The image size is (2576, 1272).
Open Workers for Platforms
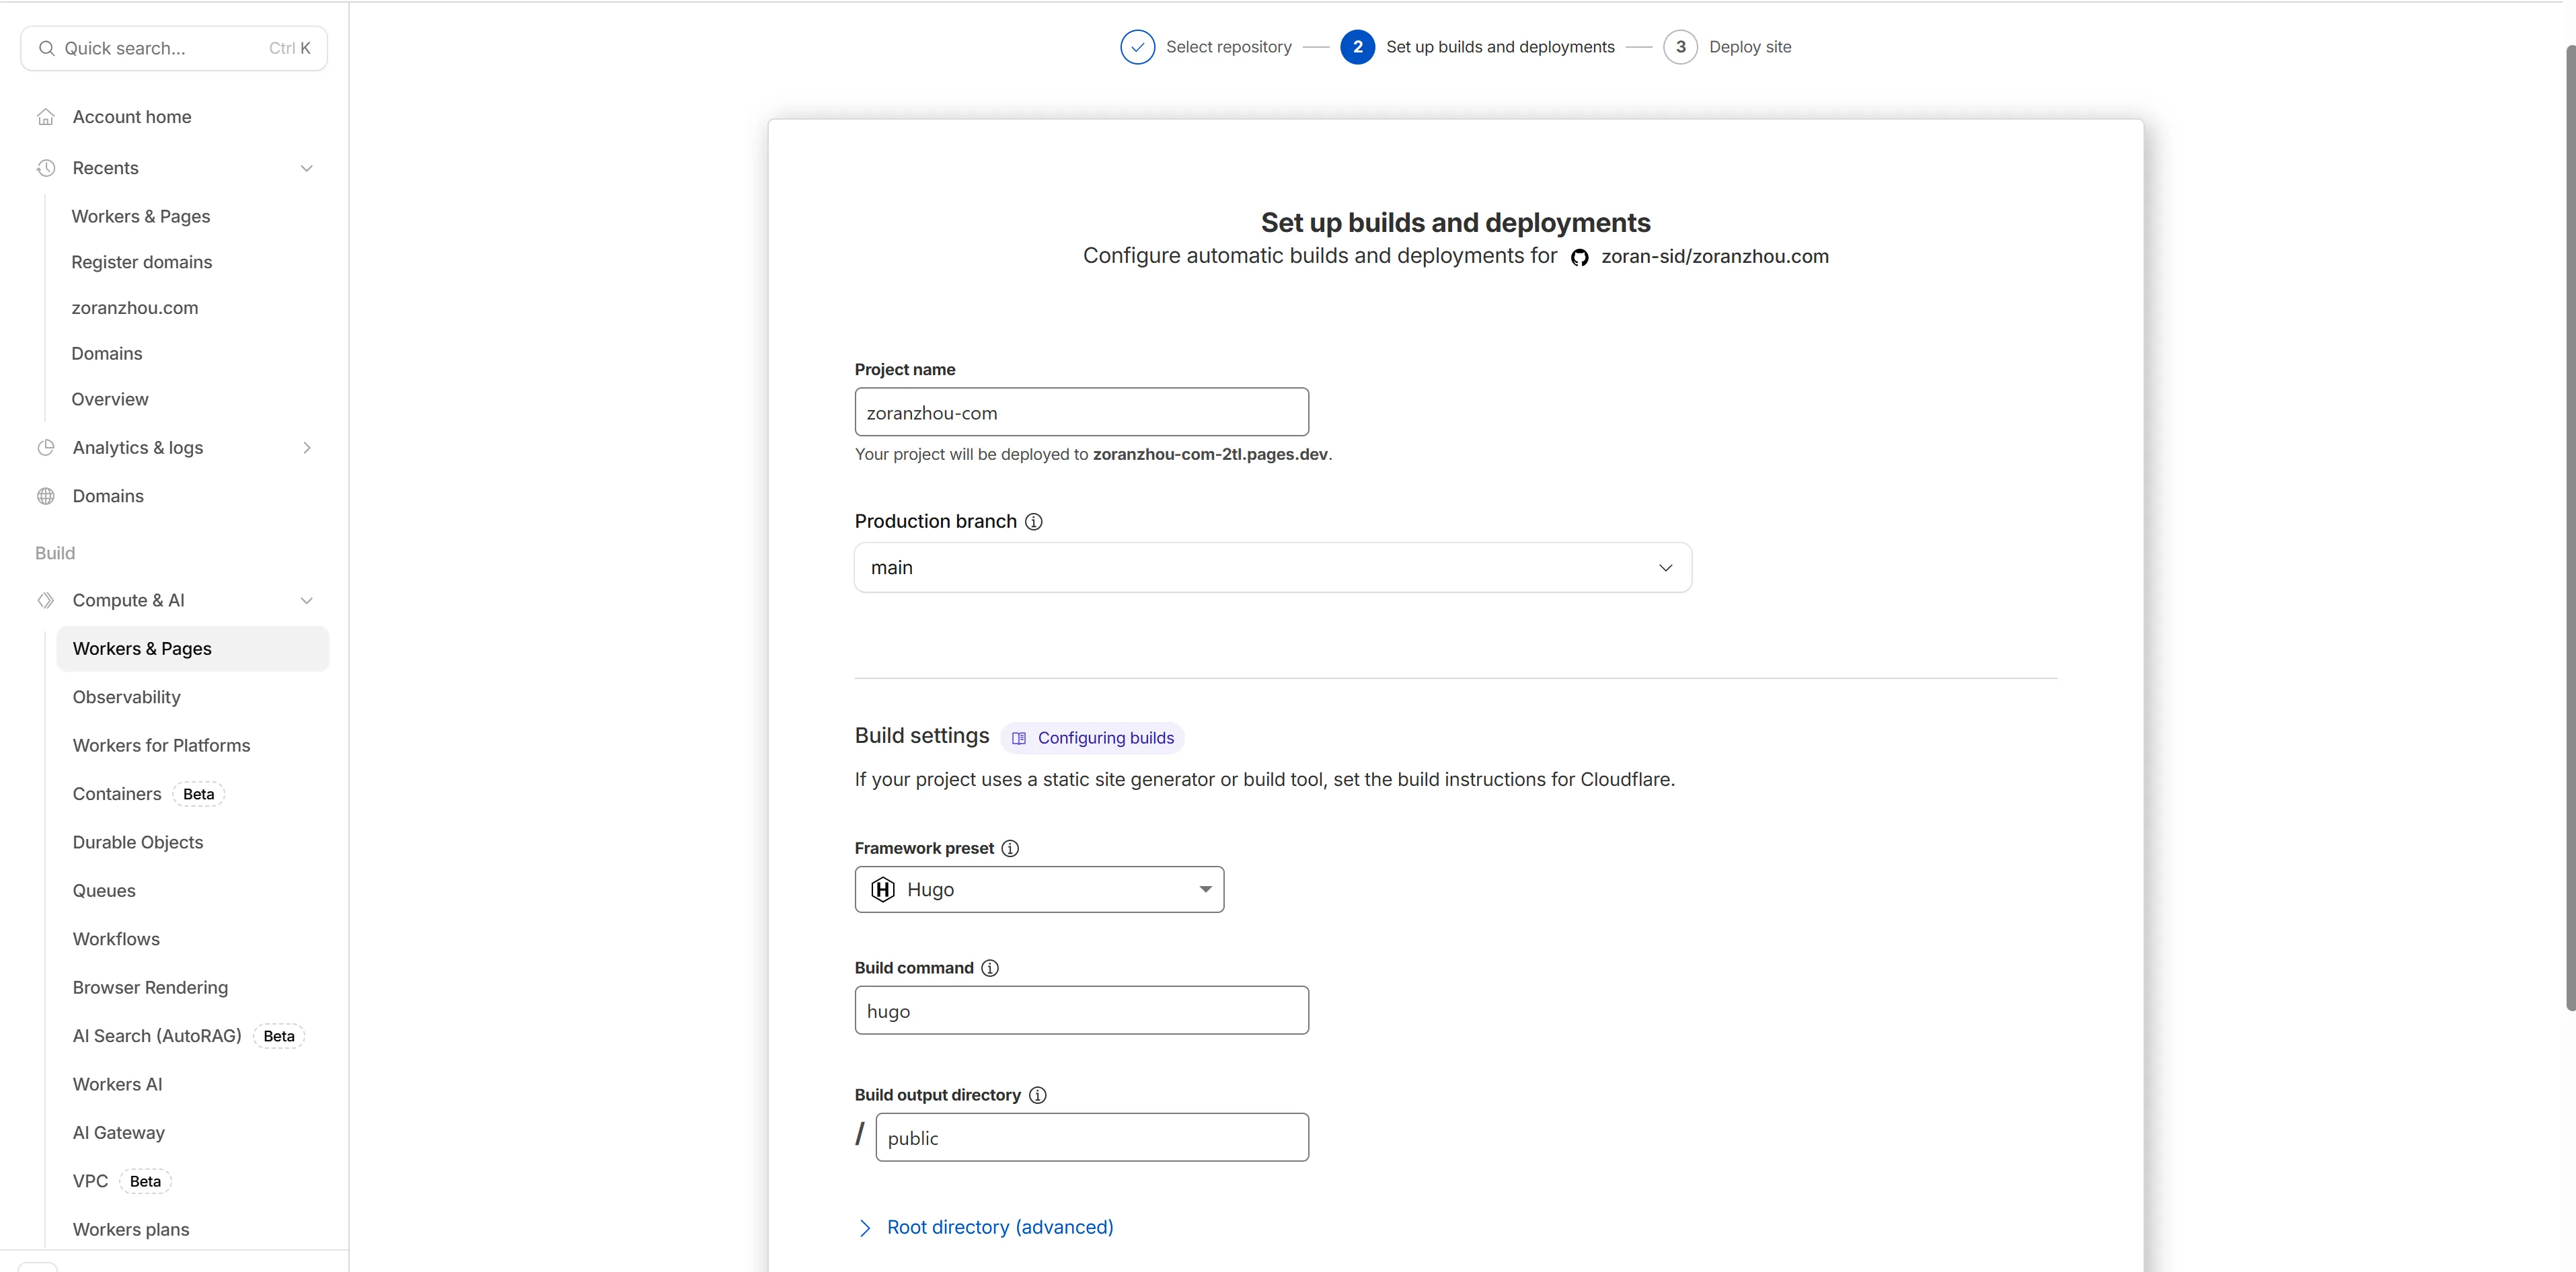pos(162,746)
